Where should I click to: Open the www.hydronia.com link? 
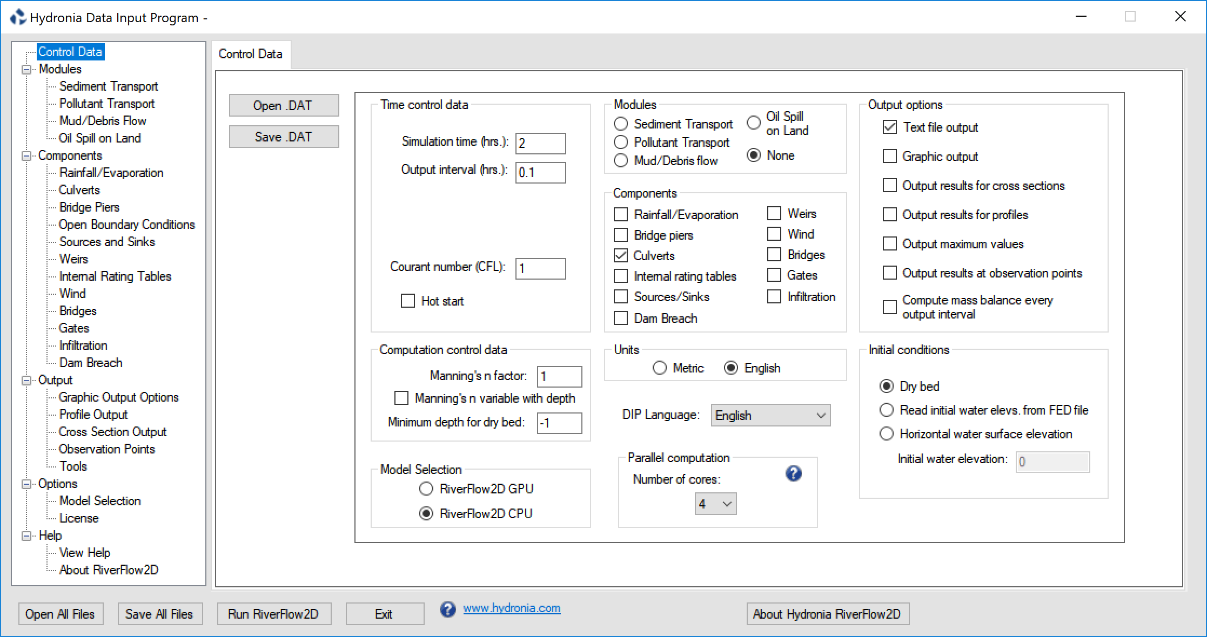(512, 608)
